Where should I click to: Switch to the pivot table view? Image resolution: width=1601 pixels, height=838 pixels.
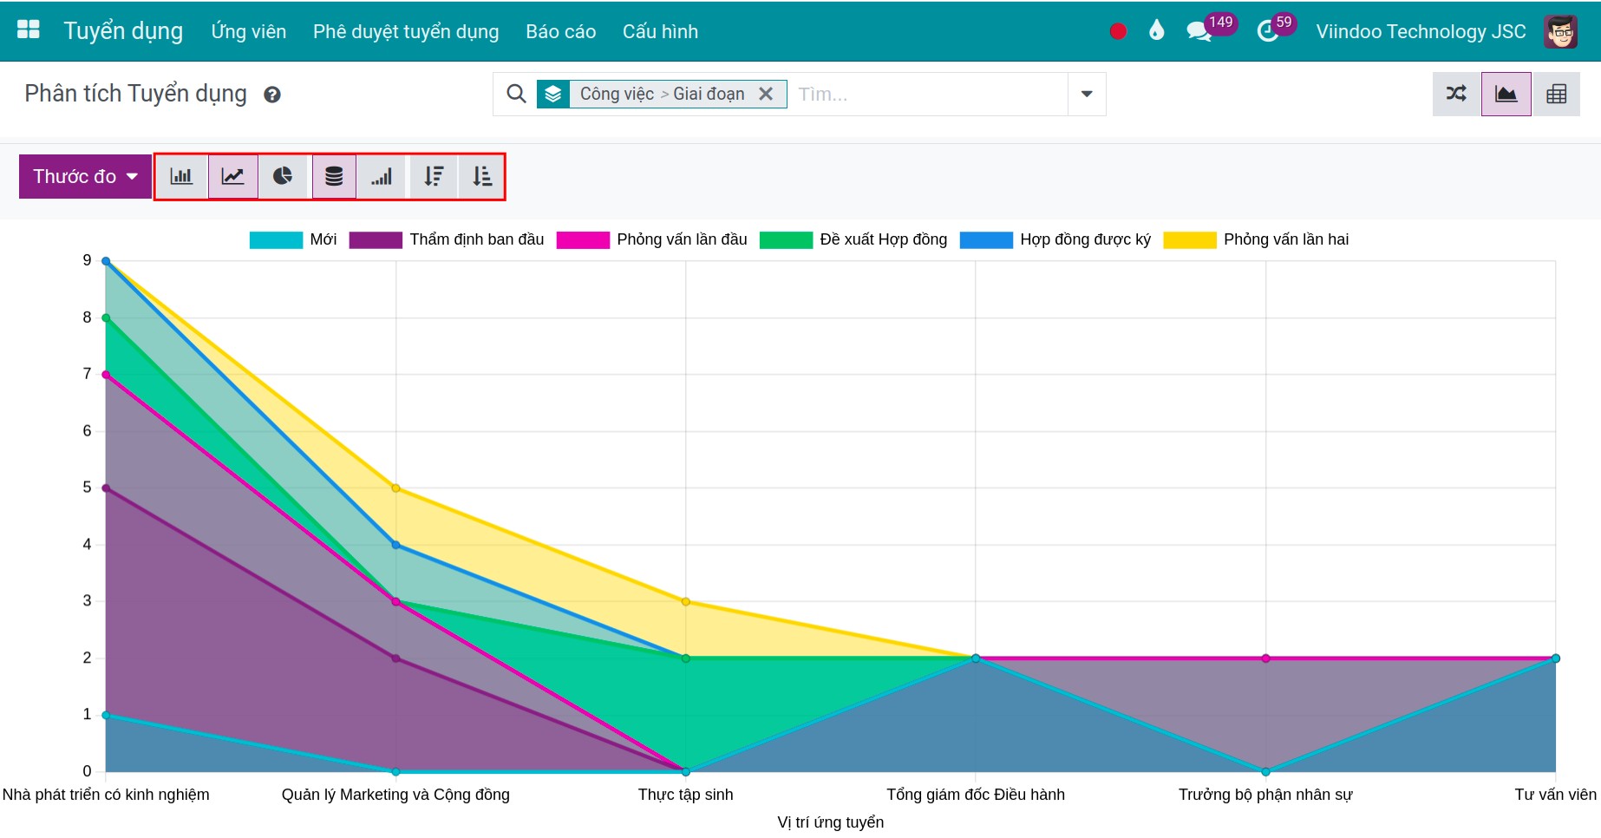coord(1557,94)
